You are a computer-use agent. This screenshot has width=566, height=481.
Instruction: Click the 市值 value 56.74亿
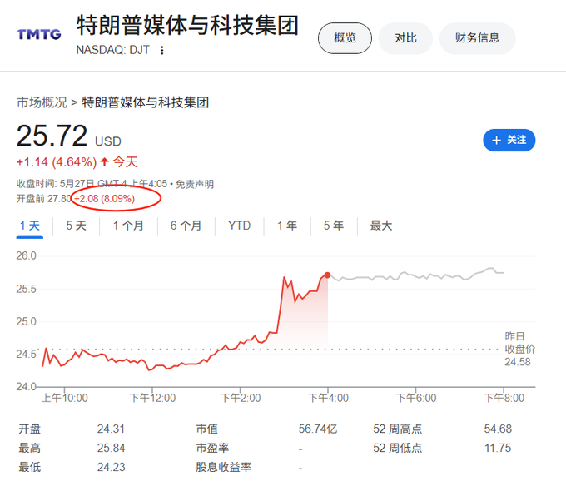click(x=318, y=429)
